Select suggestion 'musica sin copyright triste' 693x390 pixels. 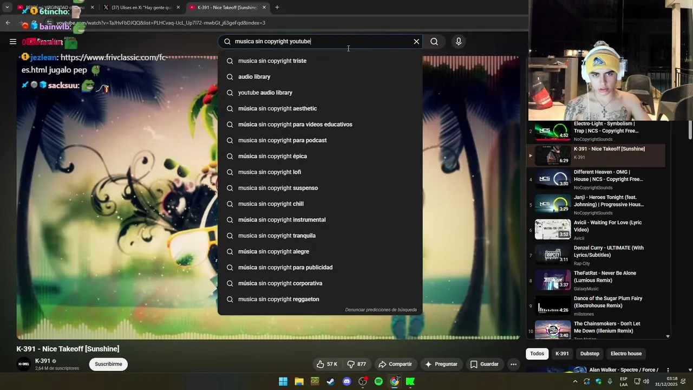pos(320,61)
